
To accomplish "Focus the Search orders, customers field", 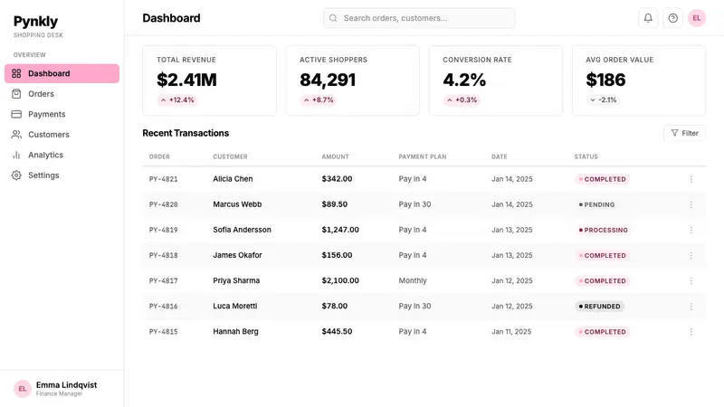I will (419, 18).
